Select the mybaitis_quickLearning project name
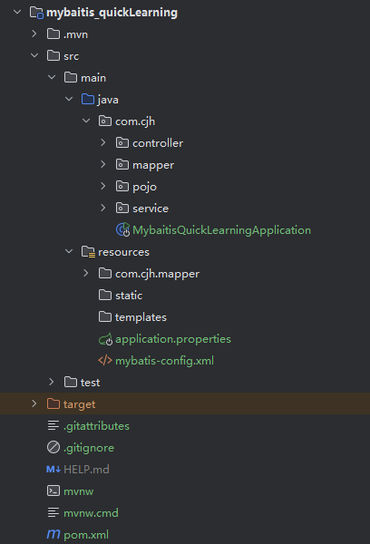370x544 pixels. [x=112, y=13]
